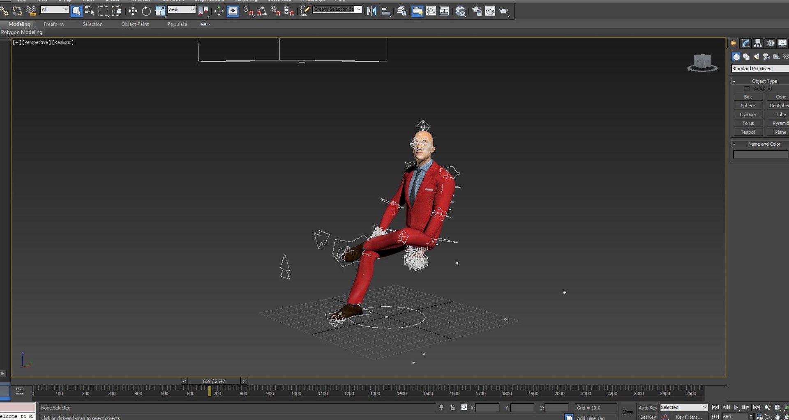Image resolution: width=789 pixels, height=420 pixels.
Task: Open the Create Selection Set dropdown
Action: 337,9
